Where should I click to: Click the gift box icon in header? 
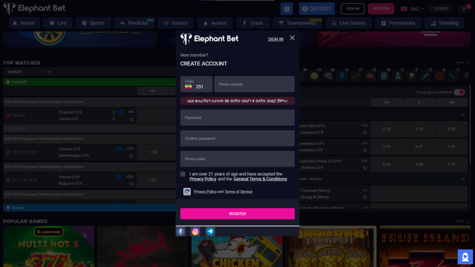click(x=287, y=8)
